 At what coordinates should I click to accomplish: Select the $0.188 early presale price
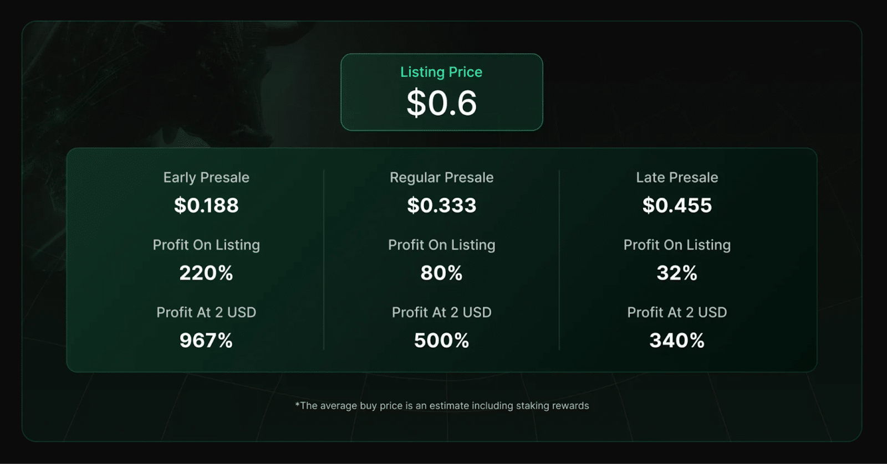click(x=206, y=205)
